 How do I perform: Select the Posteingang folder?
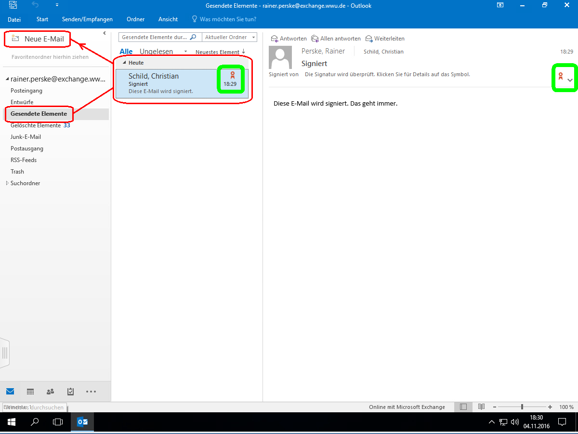click(x=26, y=91)
